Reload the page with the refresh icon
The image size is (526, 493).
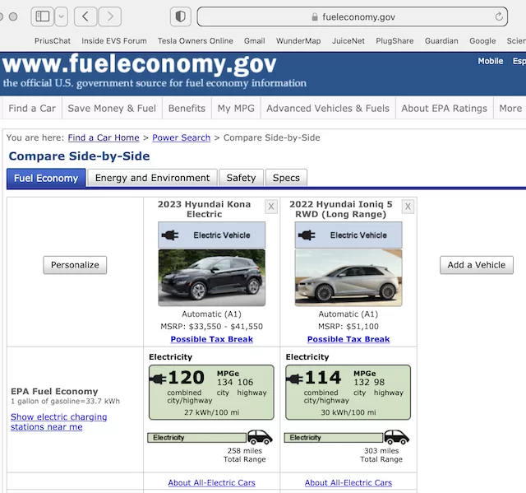click(500, 16)
